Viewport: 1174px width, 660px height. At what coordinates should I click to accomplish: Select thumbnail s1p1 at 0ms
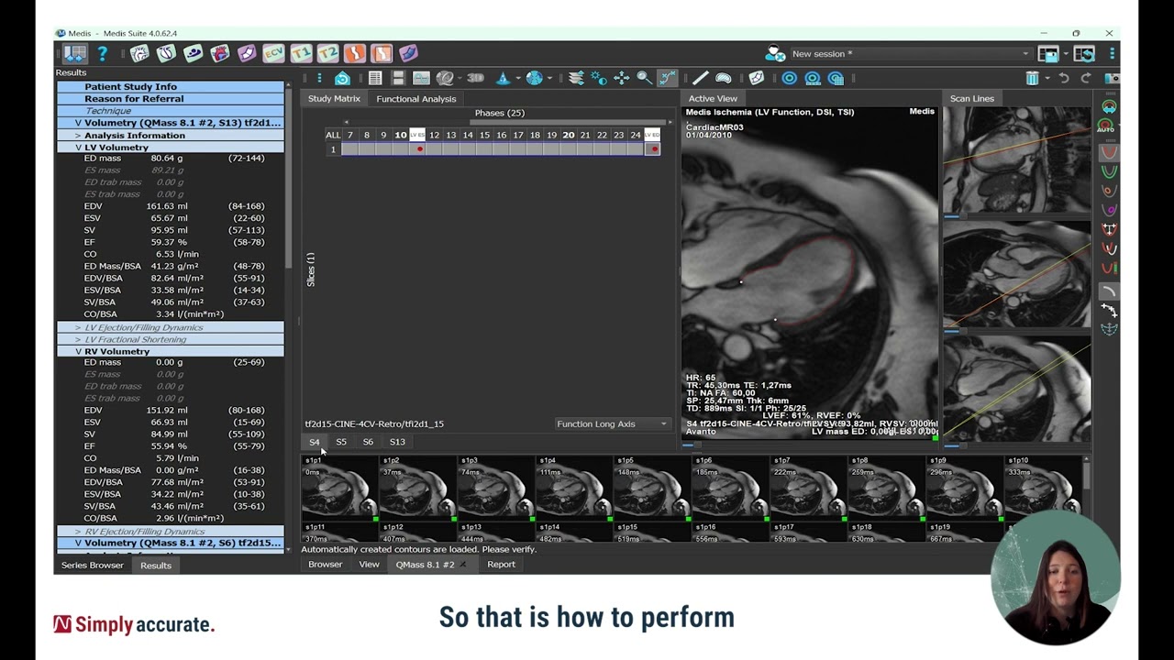tap(341, 489)
